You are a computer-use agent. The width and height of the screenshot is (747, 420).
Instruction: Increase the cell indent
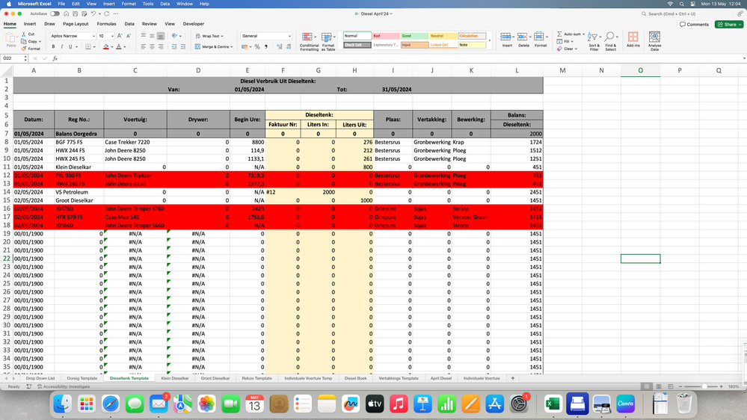[x=183, y=46]
